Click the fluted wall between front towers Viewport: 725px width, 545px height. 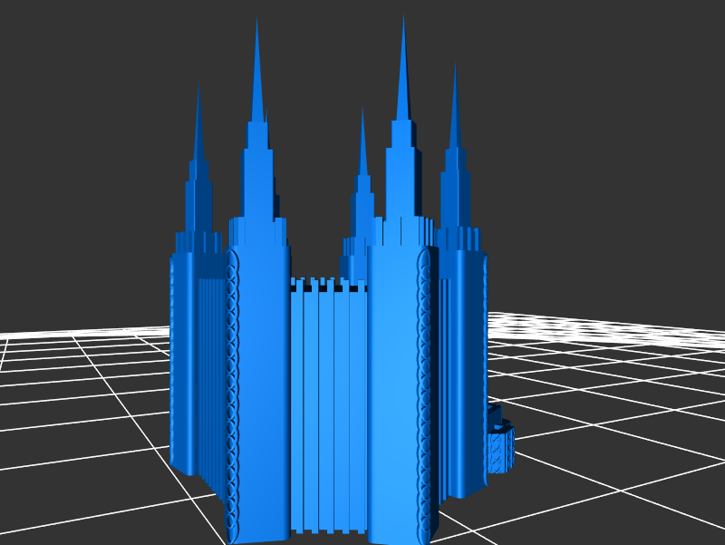pos(328,408)
